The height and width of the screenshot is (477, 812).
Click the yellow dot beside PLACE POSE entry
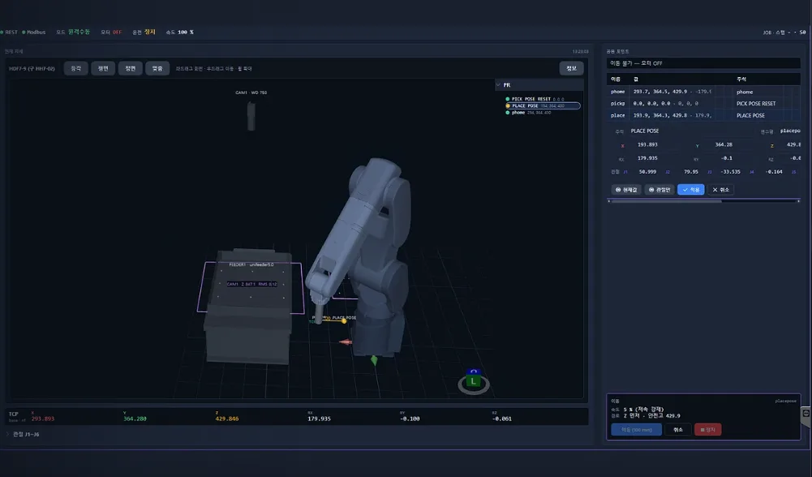coord(508,105)
